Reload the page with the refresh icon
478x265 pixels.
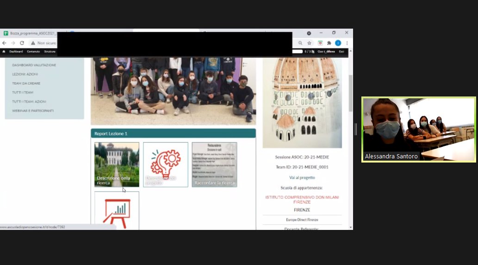22,43
